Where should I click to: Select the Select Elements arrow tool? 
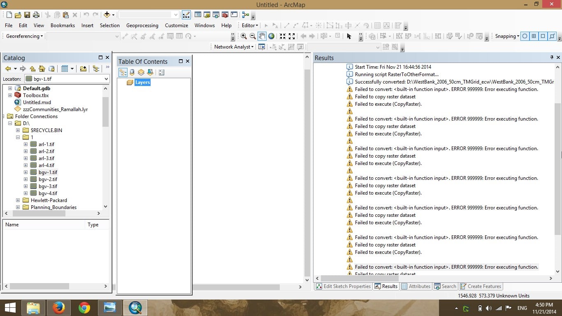coord(349,36)
